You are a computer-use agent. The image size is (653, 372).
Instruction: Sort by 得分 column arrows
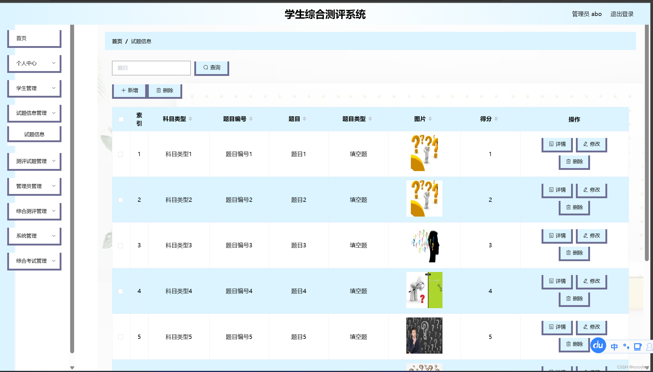coord(496,119)
